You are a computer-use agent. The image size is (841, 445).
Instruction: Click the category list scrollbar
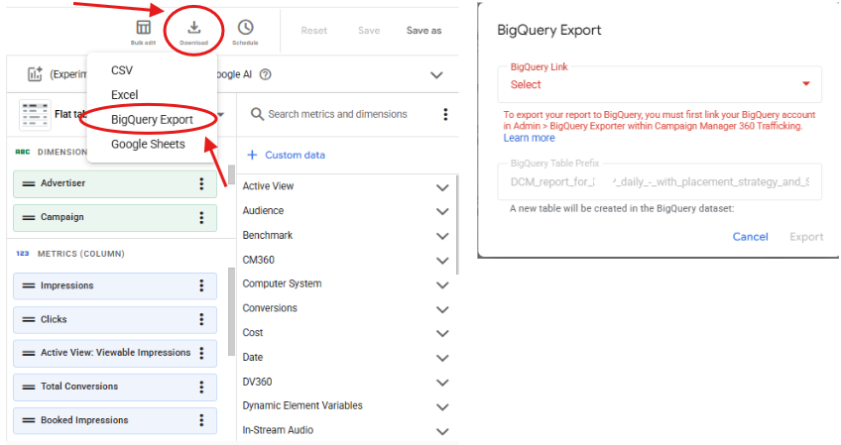tap(457, 225)
